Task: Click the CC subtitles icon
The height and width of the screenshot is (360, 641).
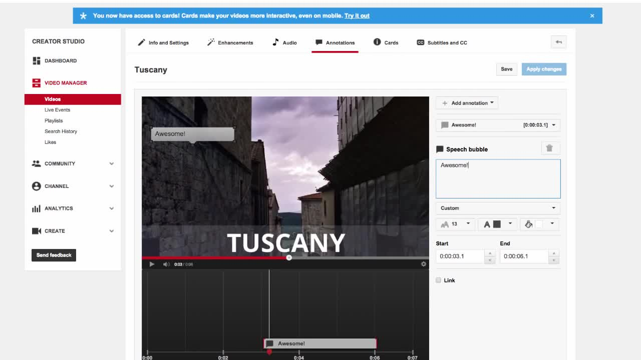Action: click(421, 42)
